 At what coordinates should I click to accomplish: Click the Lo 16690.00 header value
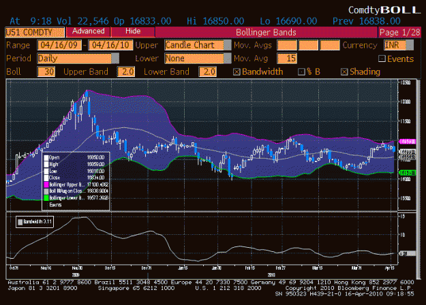tap(288, 21)
